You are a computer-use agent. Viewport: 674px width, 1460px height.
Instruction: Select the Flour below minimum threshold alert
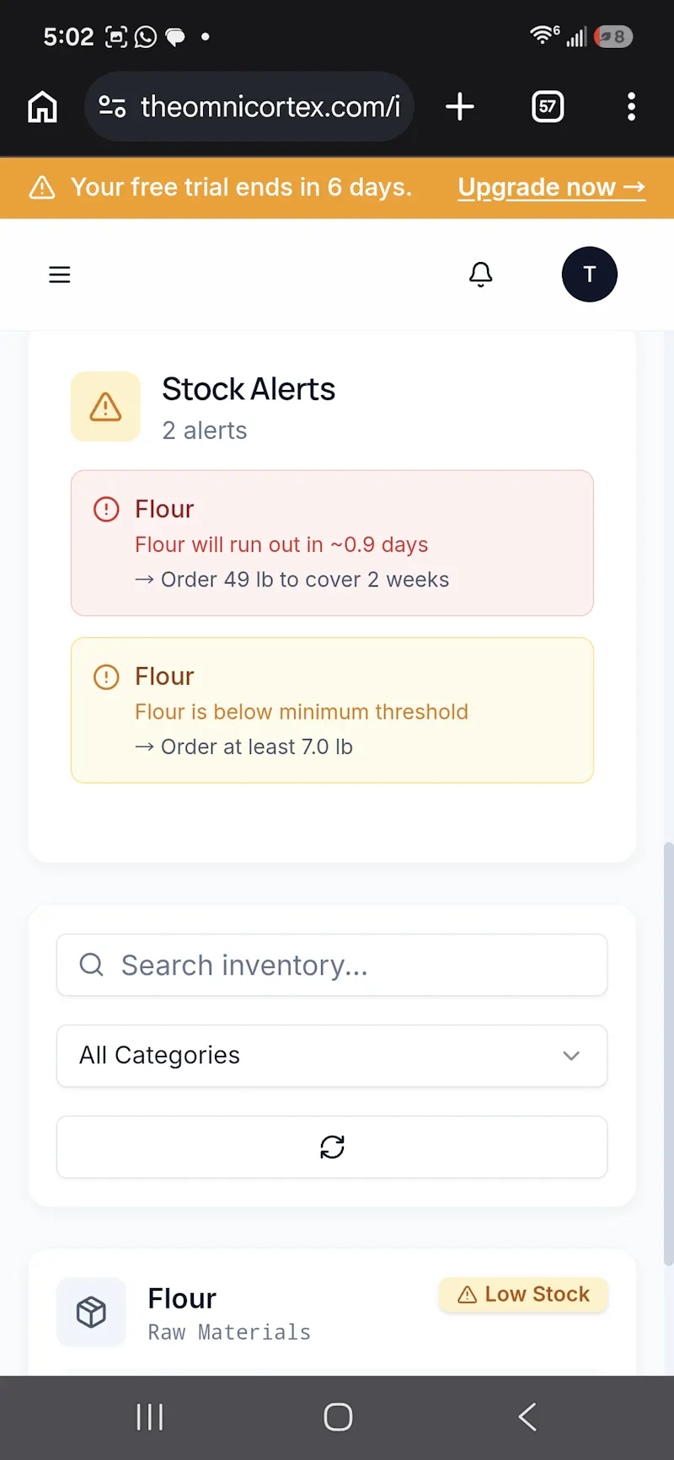click(332, 710)
